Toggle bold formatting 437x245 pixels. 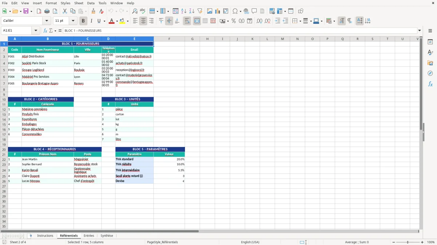coord(83,21)
